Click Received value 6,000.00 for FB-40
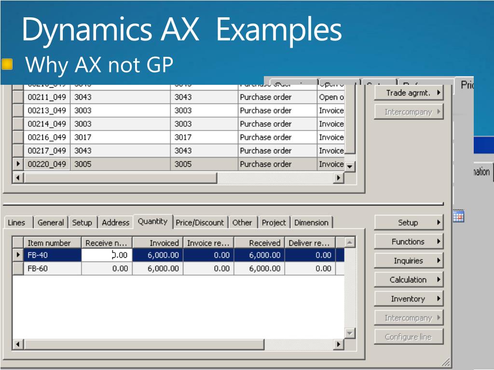 tap(260, 255)
